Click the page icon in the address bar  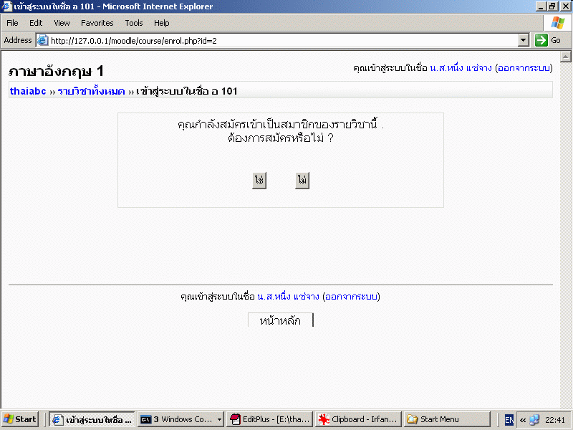(x=42, y=40)
